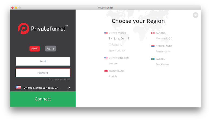Open the Forgot your password link
This screenshot has width=211, height=121.
59,79
